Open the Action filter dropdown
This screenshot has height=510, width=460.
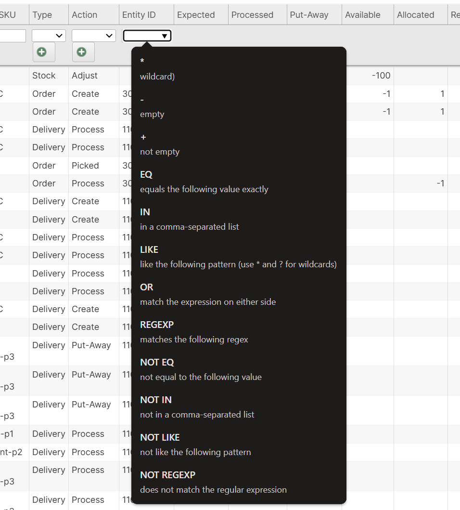click(93, 36)
